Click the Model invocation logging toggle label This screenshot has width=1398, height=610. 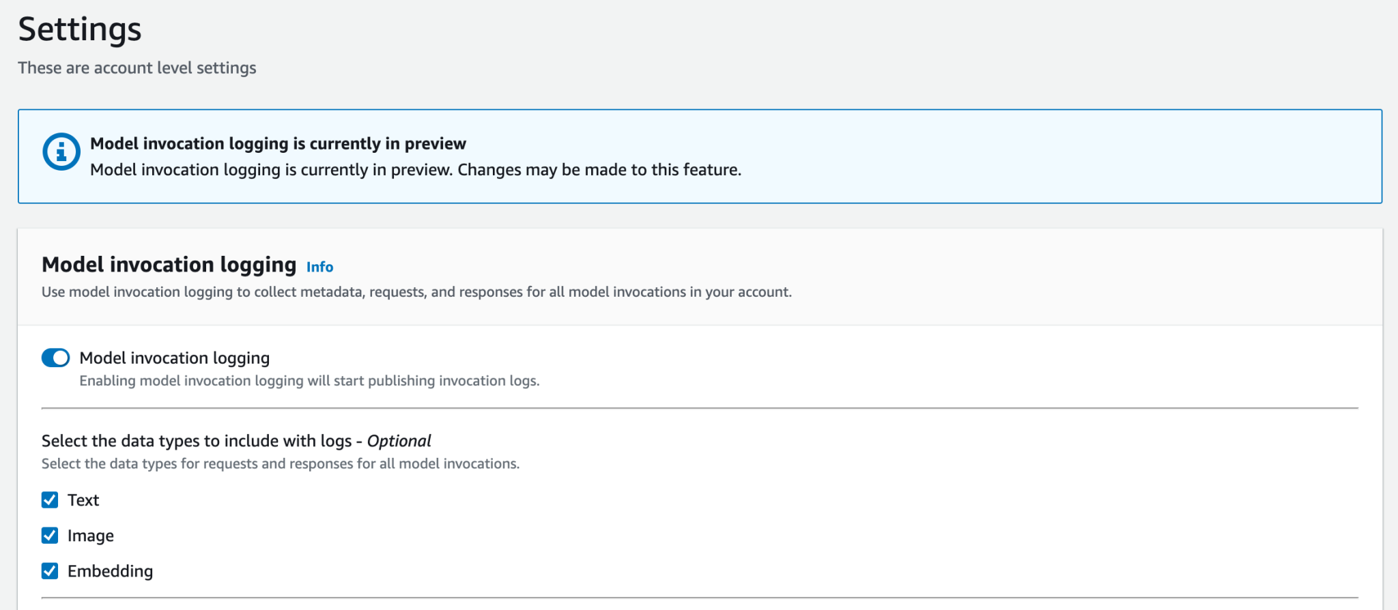[174, 358]
